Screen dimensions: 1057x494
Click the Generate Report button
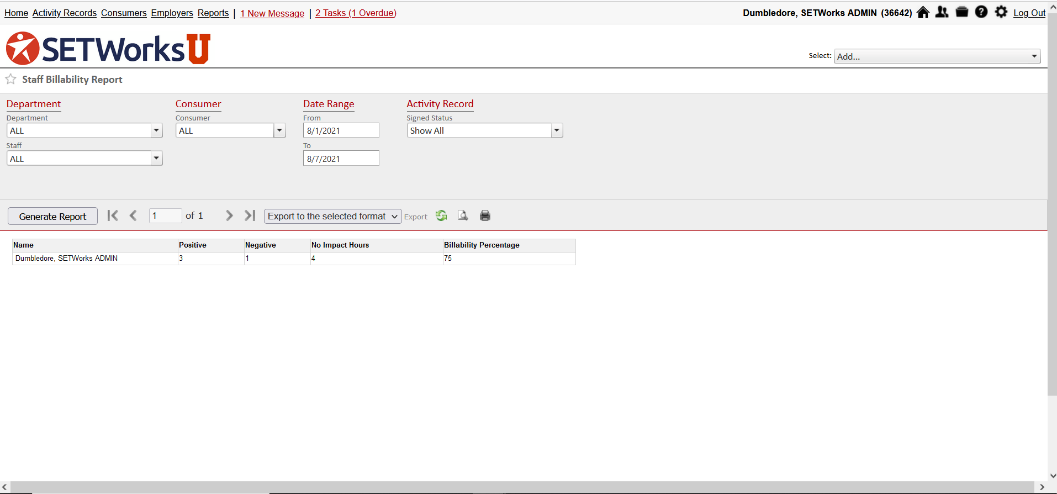tap(52, 216)
